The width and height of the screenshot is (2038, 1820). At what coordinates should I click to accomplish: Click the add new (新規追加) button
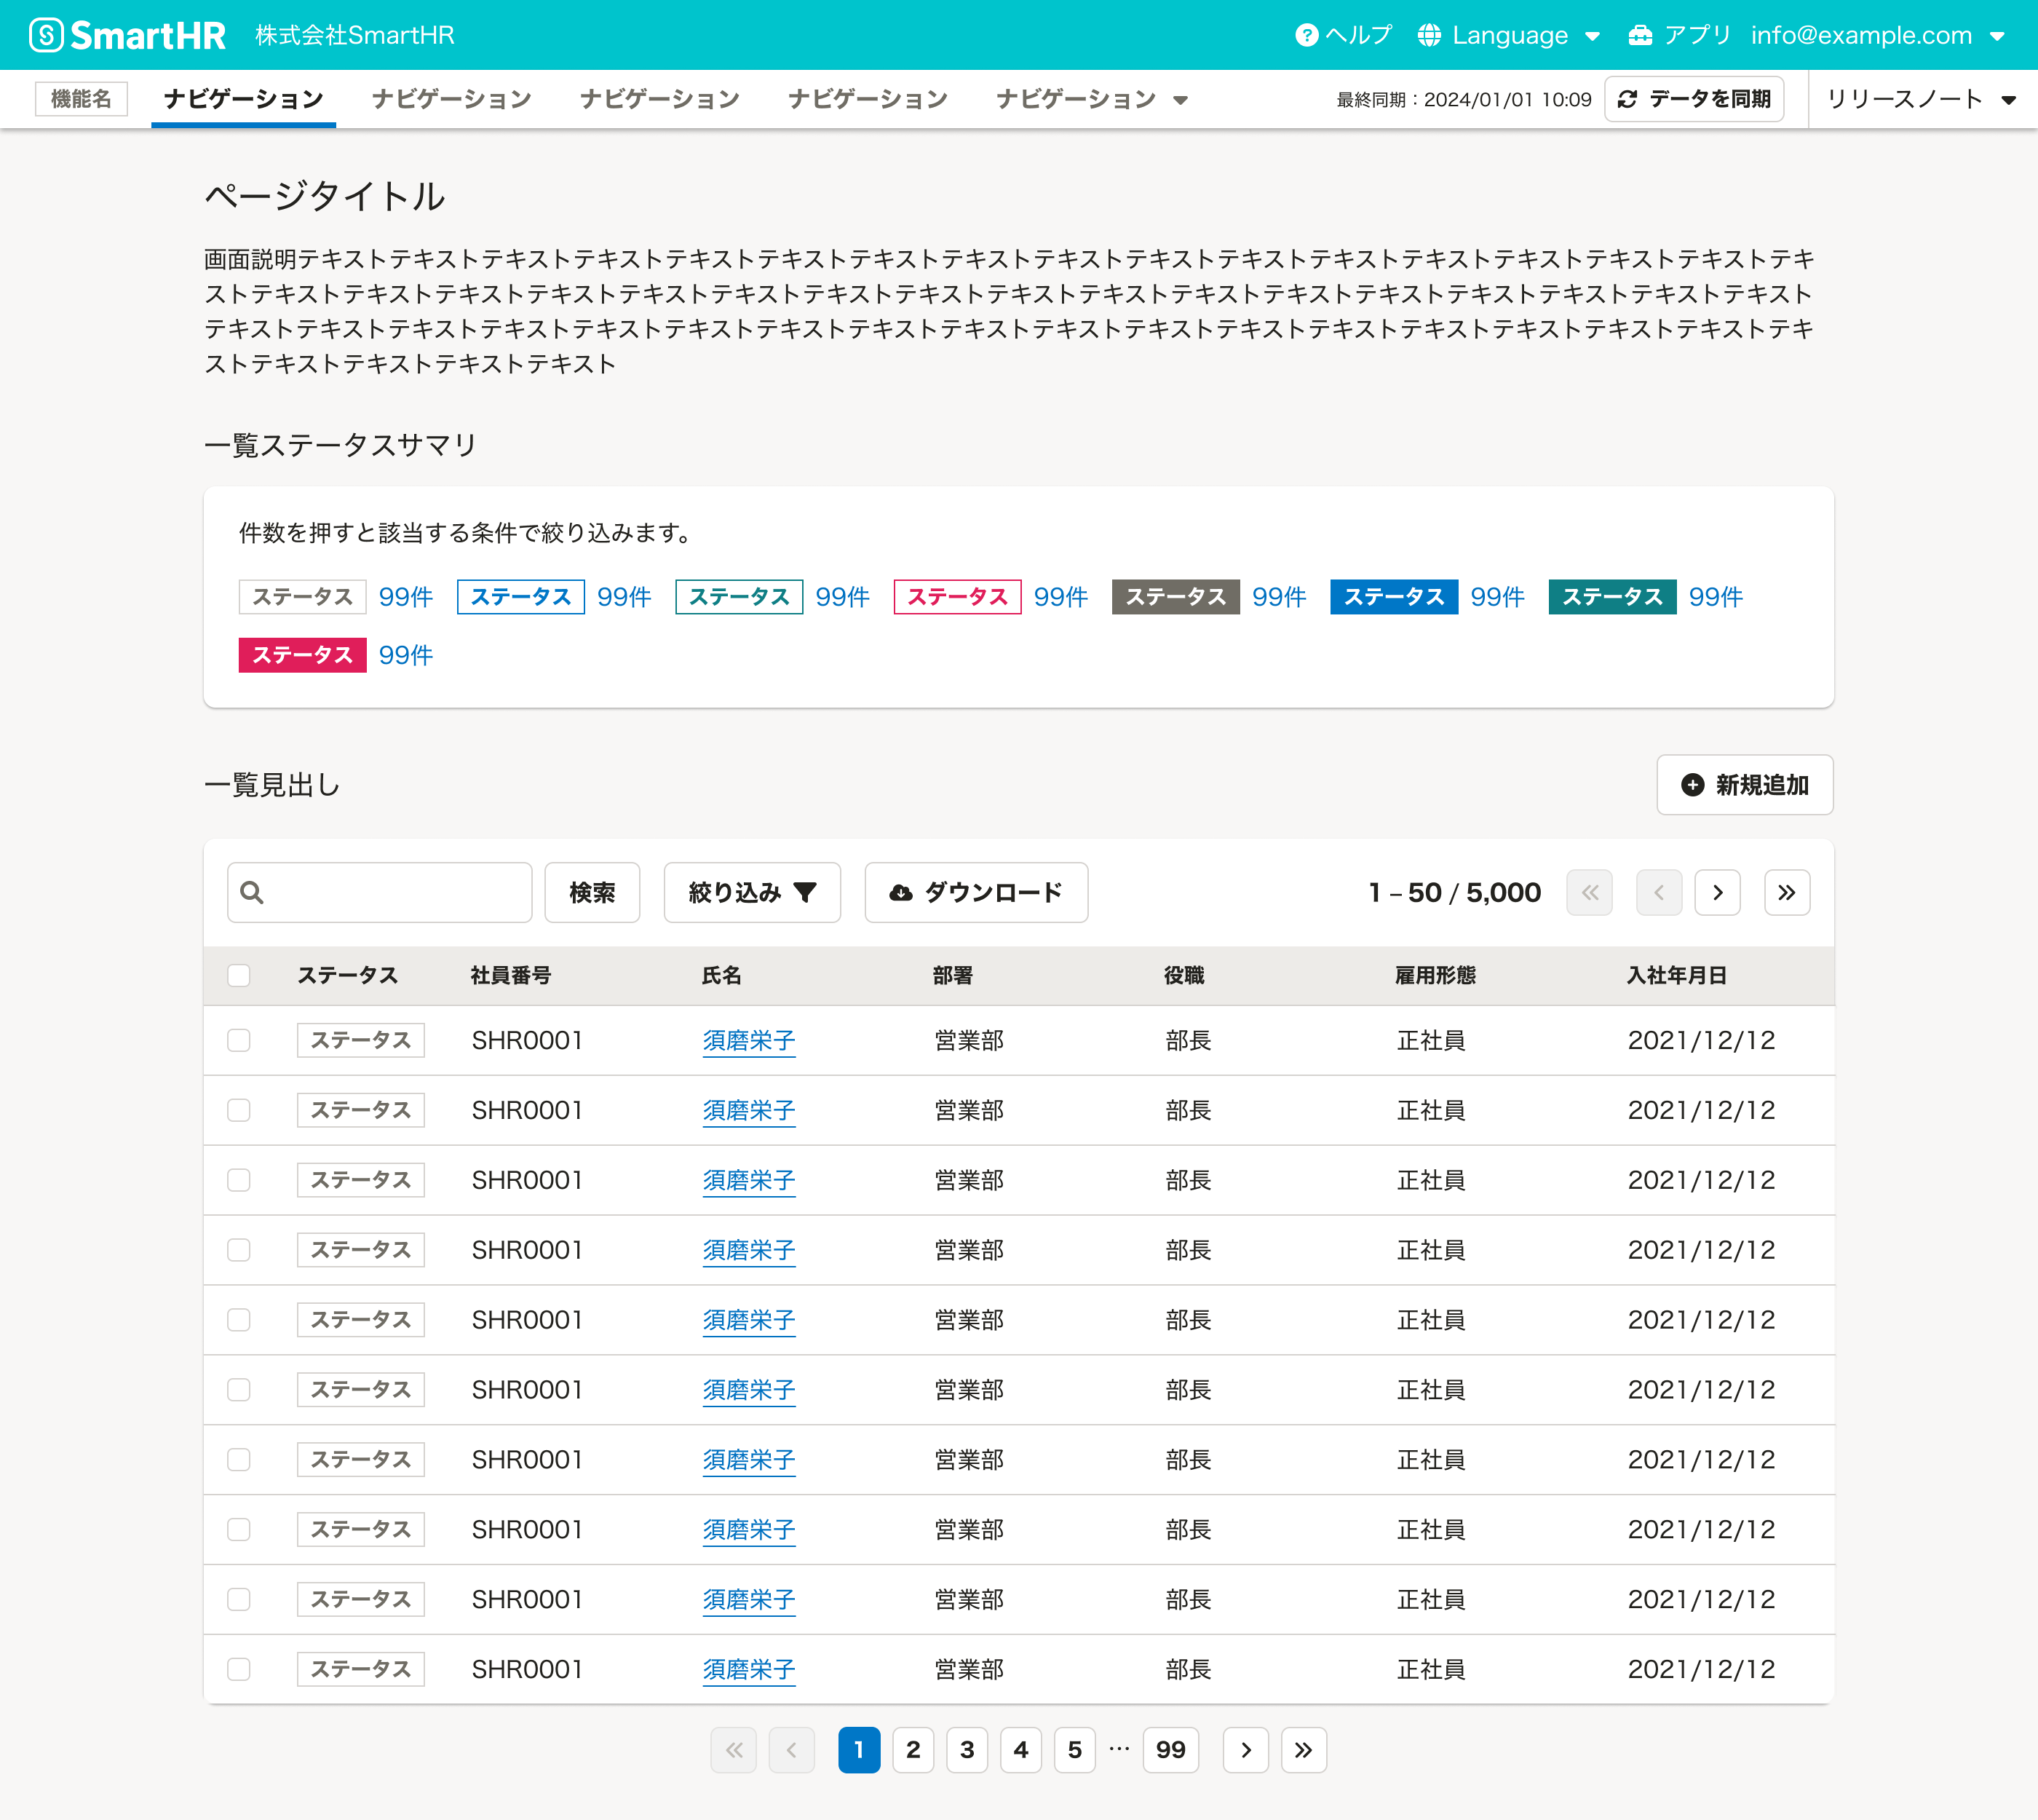pyautogui.click(x=1744, y=785)
